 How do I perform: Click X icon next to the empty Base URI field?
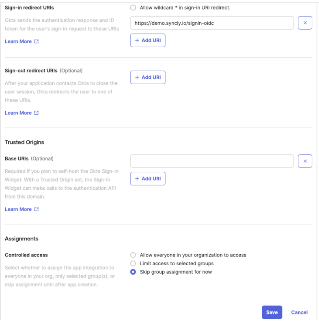305,161
